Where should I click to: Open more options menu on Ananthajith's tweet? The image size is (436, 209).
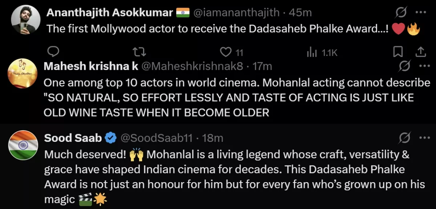[x=420, y=13]
